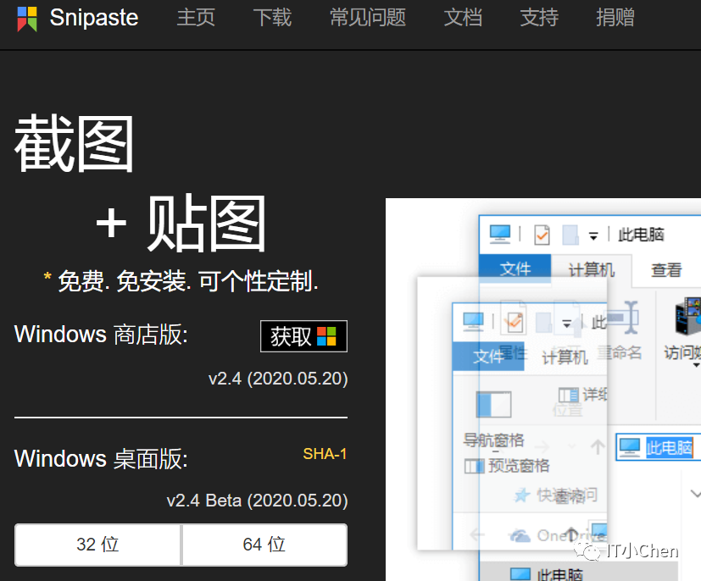The image size is (701, 581).
Task: Click the 导航窗格 label in pasted image
Action: (x=493, y=440)
